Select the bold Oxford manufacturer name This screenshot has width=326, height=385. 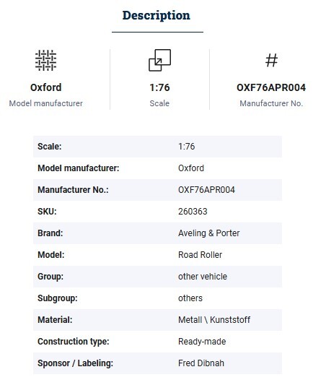(46, 87)
